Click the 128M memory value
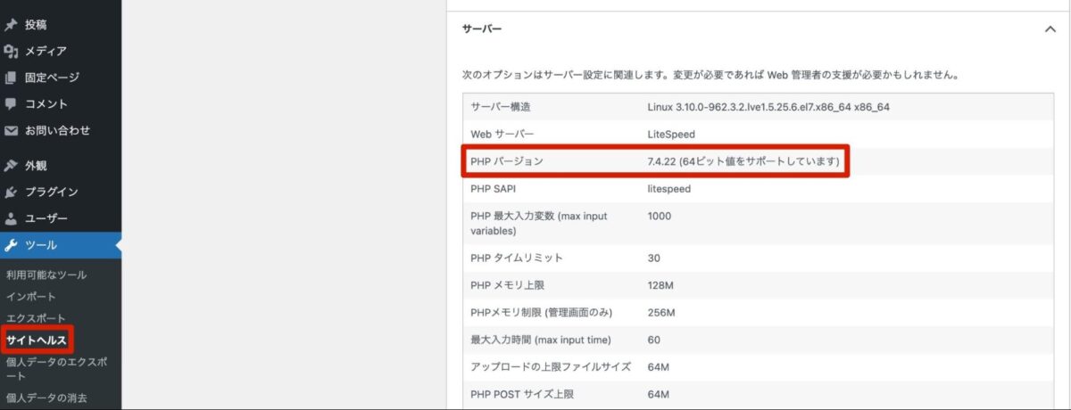The height and width of the screenshot is (410, 1071). (660, 285)
